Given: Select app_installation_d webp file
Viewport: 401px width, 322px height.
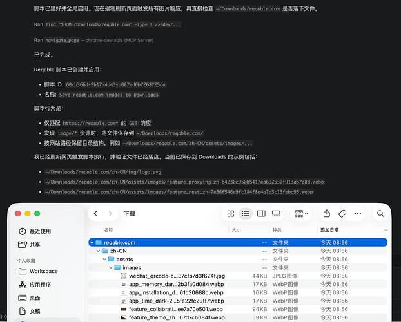Looking at the screenshot, I should point(238,292).
